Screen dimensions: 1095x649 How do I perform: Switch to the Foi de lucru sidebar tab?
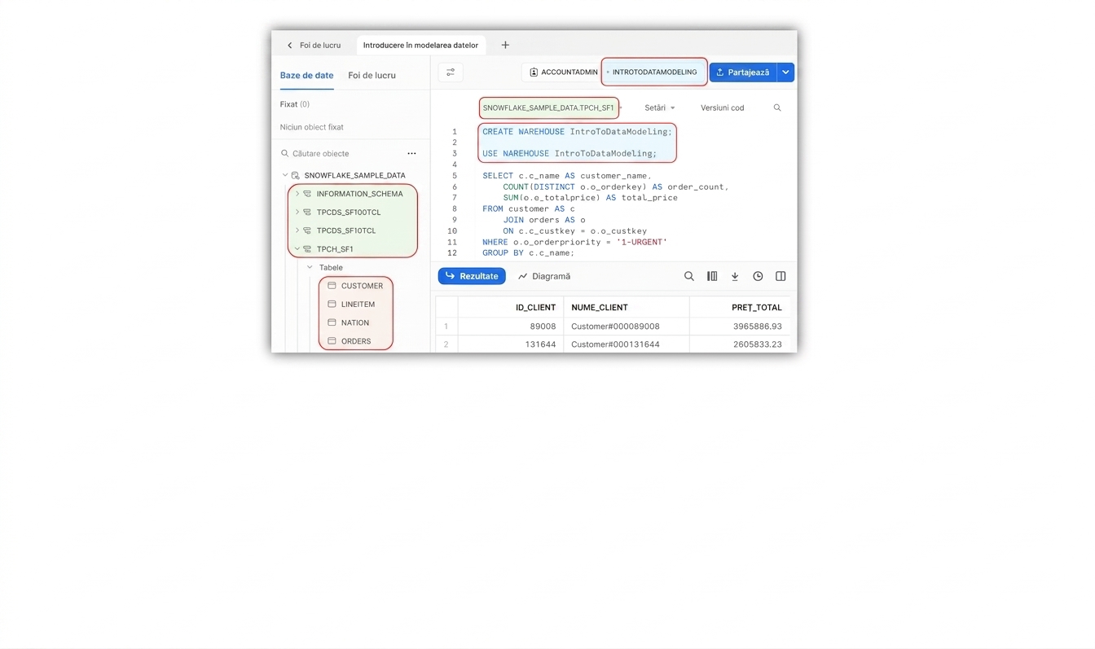pos(372,76)
